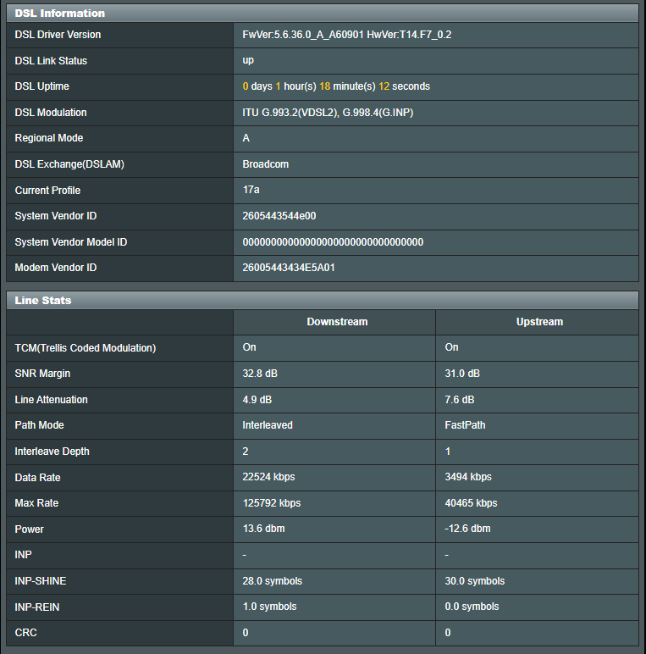The image size is (646, 654).
Task: Select the Line Attenuation label
Action: pyautogui.click(x=52, y=400)
